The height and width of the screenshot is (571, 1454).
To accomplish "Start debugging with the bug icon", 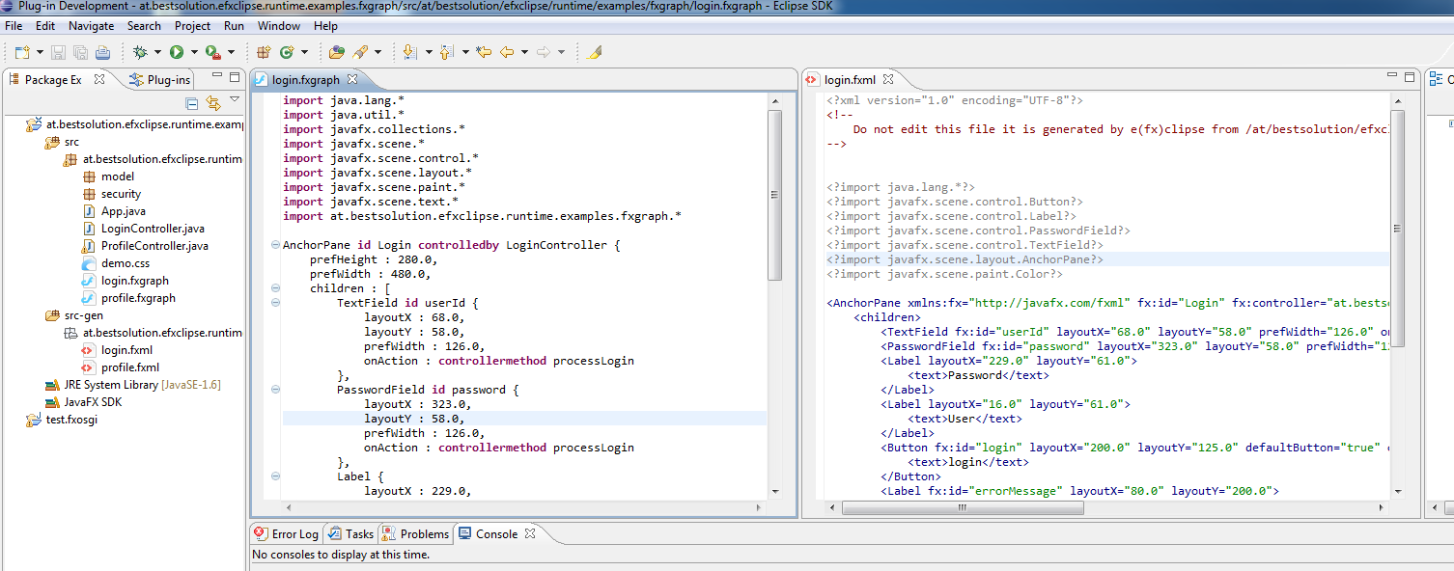I will [x=141, y=51].
